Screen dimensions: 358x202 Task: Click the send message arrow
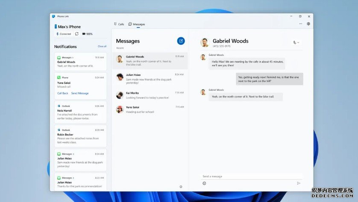click(299, 183)
